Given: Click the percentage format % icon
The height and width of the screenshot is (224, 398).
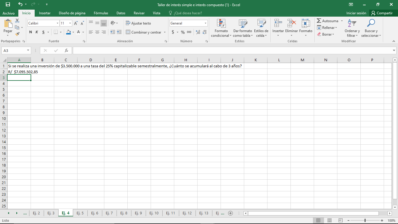Looking at the screenshot, I should point(182,32).
